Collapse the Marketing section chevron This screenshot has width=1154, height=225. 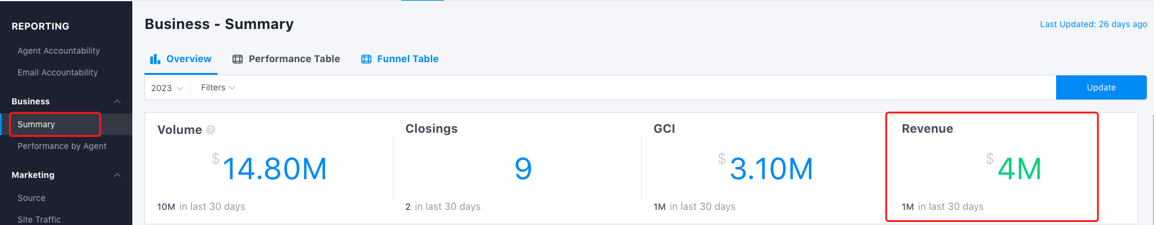click(117, 175)
